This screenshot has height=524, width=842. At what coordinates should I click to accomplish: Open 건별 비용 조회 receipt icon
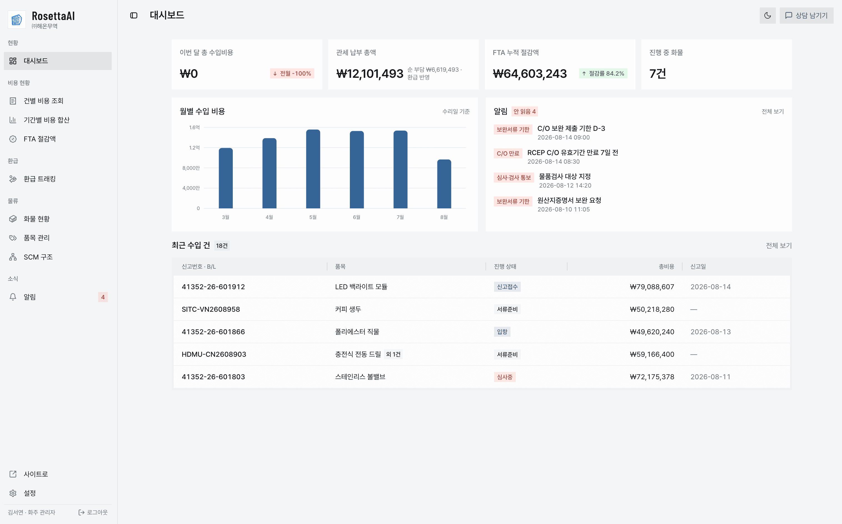pyautogui.click(x=13, y=101)
